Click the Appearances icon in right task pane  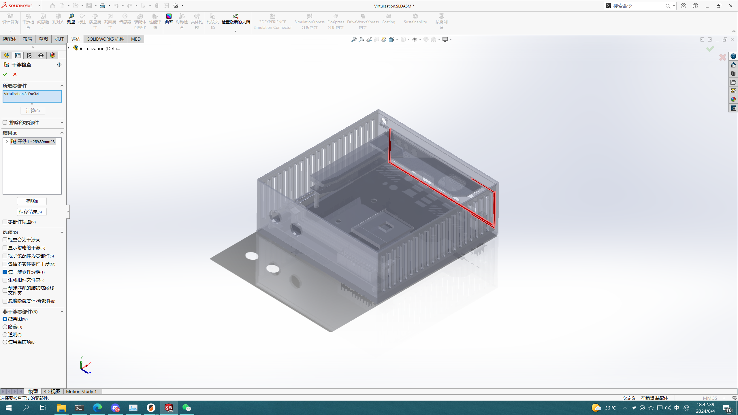(733, 99)
